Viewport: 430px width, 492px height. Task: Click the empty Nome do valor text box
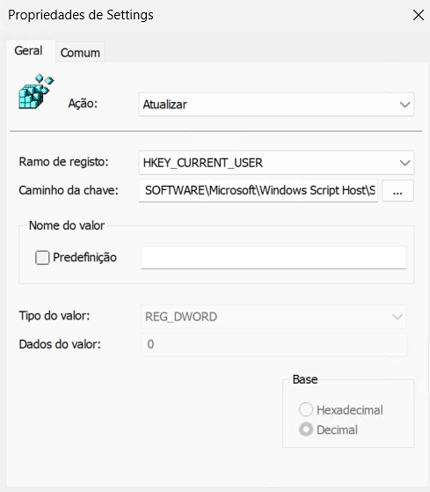click(273, 258)
